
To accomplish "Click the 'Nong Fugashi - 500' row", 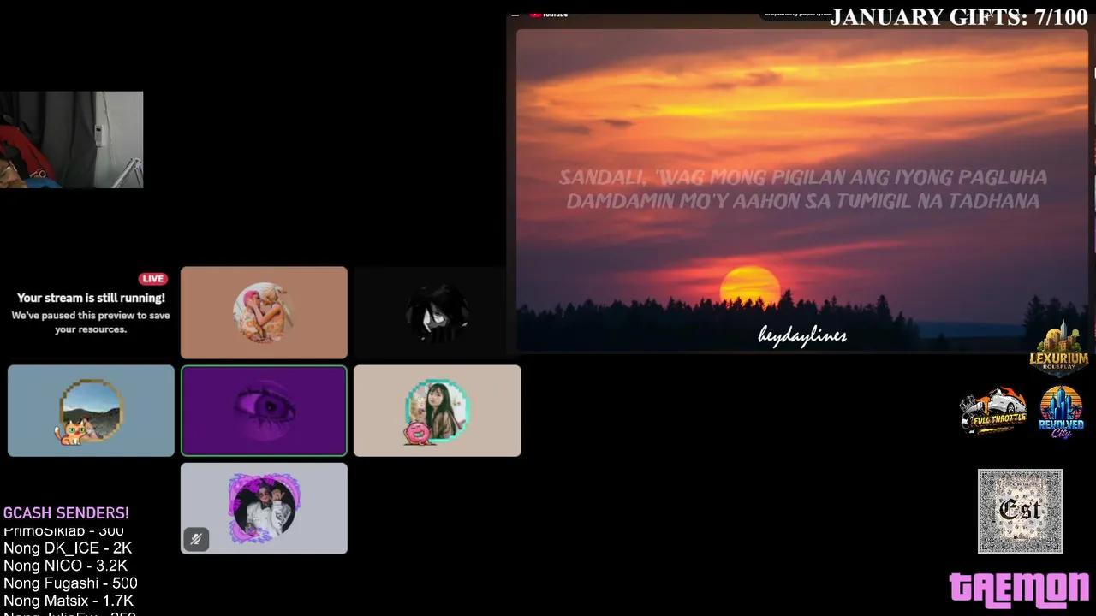I will point(70,583).
